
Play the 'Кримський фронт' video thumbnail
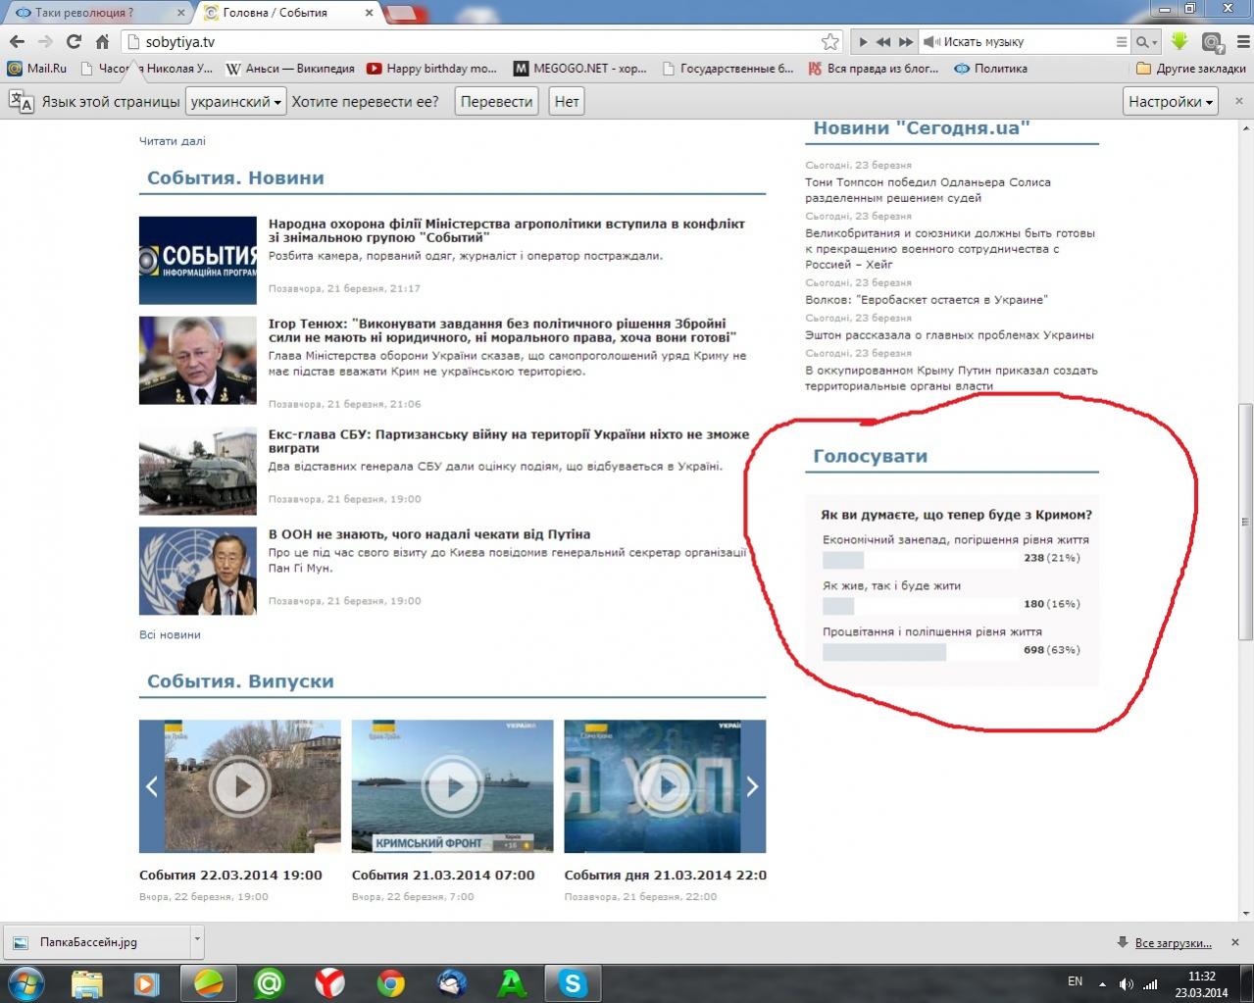click(452, 786)
